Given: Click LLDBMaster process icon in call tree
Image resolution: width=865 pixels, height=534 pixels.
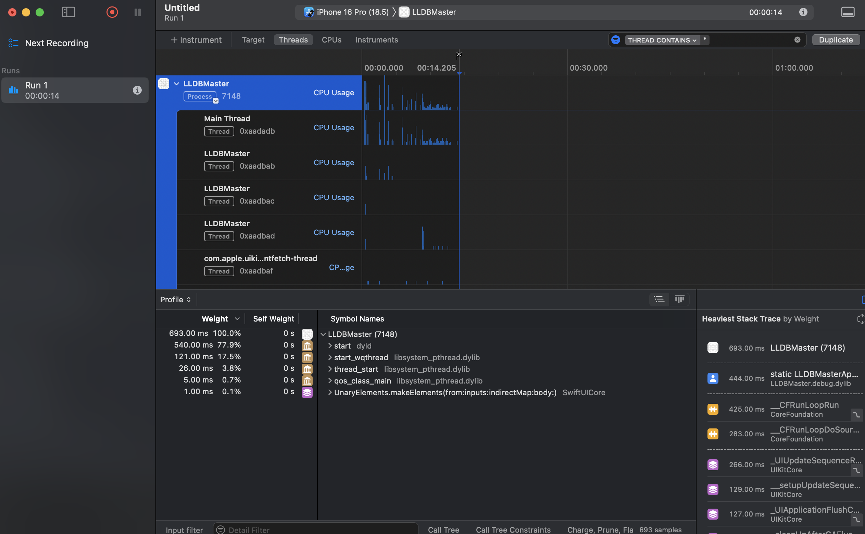Looking at the screenshot, I should tap(307, 334).
